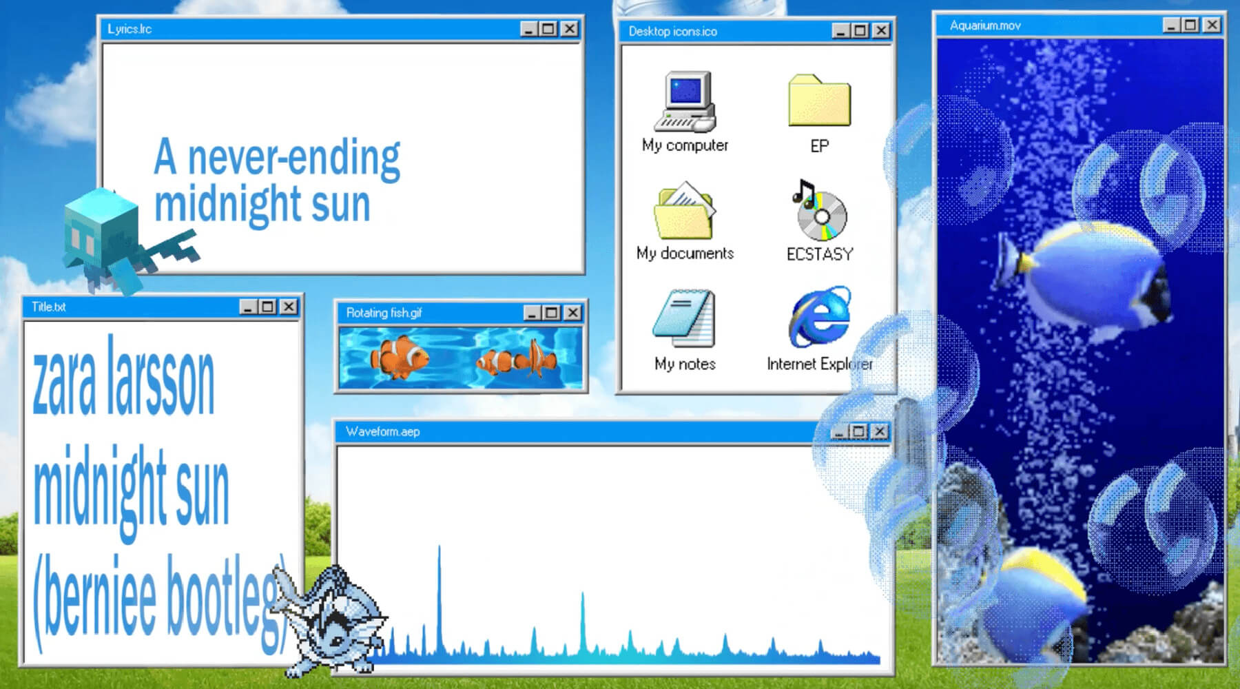1240x689 pixels.
Task: Minimize the Aquarium.mov window
Action: point(1171,25)
